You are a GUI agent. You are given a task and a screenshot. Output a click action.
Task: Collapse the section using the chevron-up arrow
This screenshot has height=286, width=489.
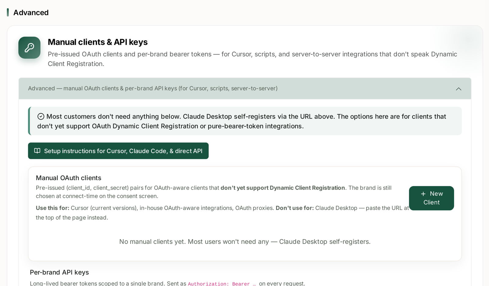[x=458, y=89]
